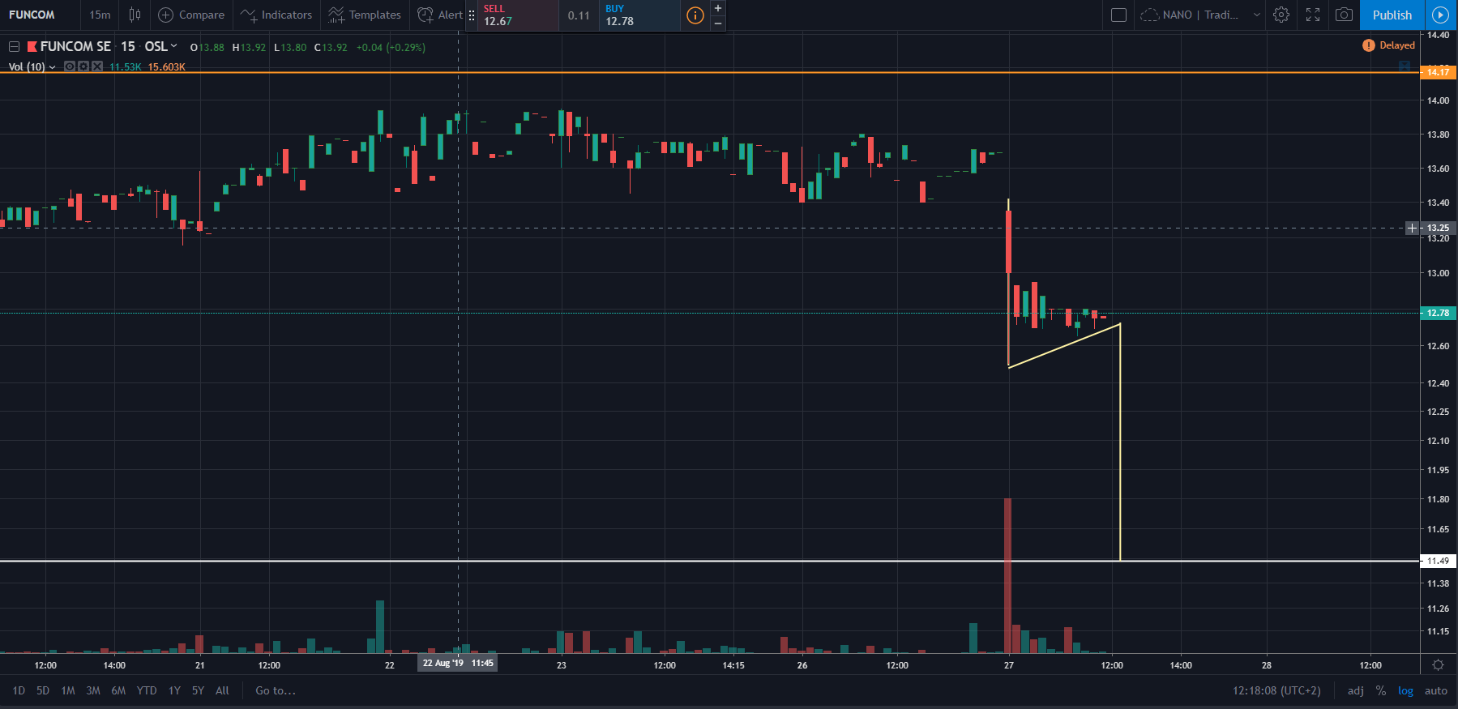
Task: Open chart settings gear in top toolbar
Action: click(1281, 15)
